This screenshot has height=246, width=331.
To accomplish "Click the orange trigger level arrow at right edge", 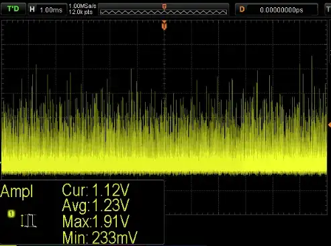I will pos(330,125).
